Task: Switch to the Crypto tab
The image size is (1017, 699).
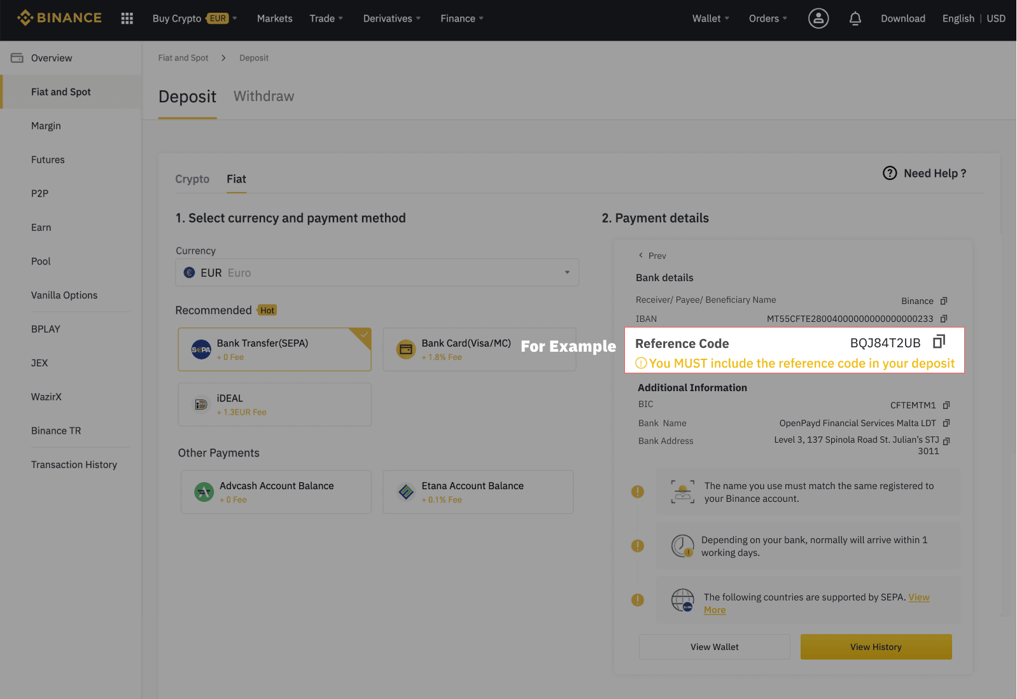Action: 192,179
